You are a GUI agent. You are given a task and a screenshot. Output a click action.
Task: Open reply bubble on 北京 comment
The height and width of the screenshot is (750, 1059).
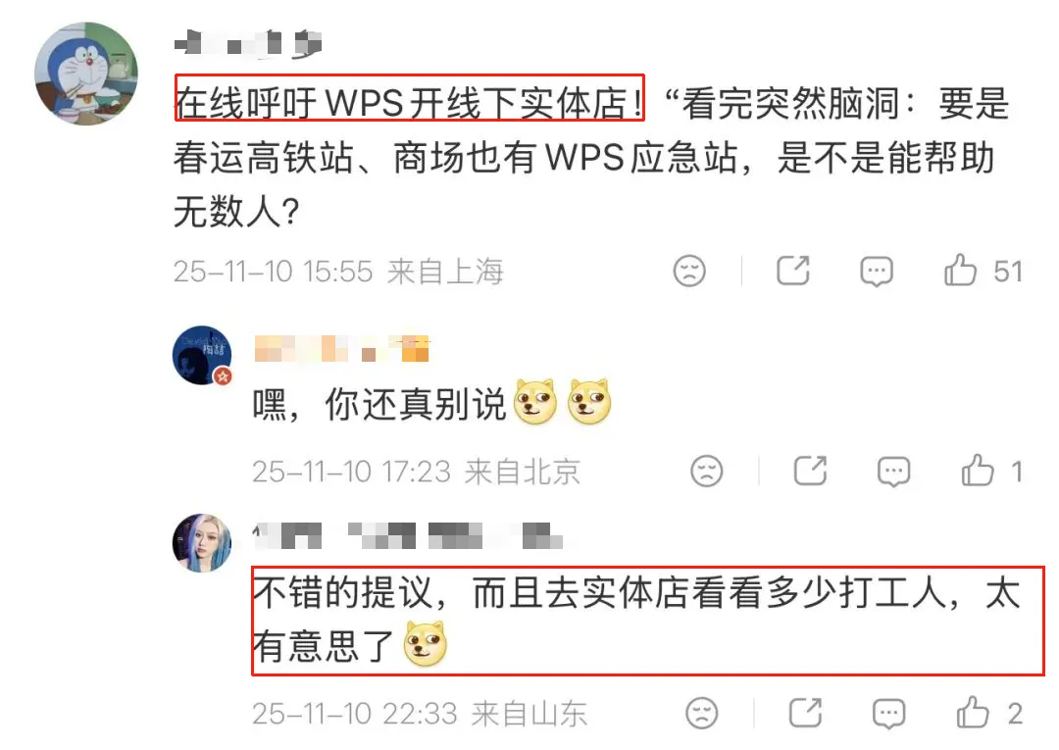point(893,472)
